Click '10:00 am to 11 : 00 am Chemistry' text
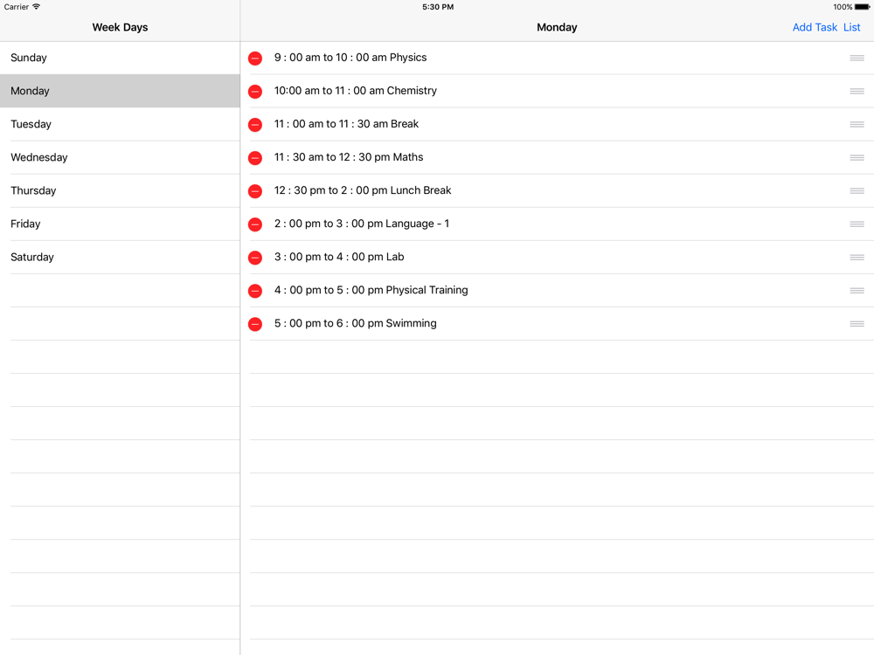Viewport: 874px width, 655px height. tap(355, 91)
